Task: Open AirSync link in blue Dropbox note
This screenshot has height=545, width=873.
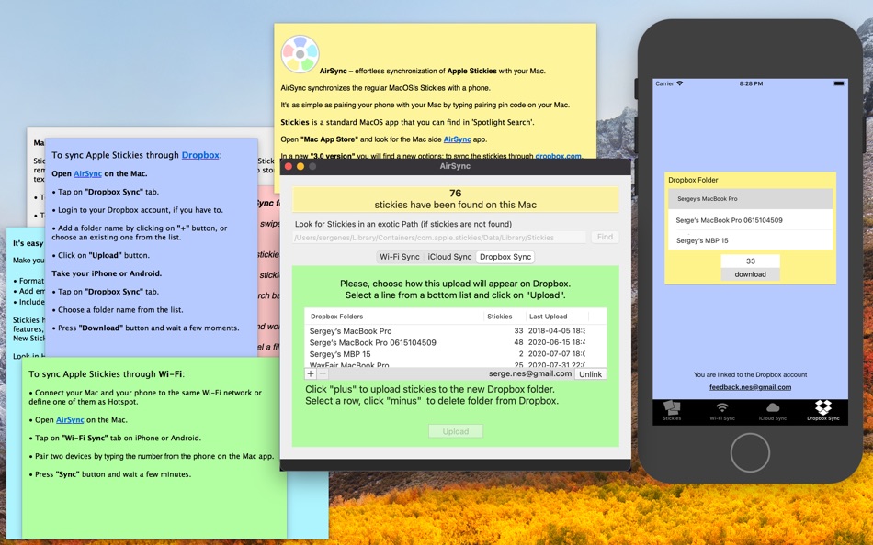Action: [88, 173]
